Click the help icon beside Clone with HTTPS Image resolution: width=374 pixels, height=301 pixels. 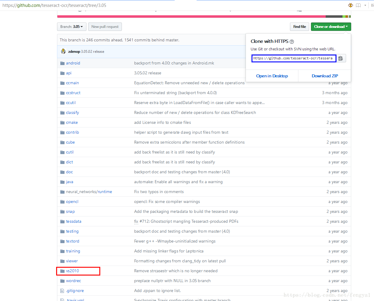pos(292,42)
